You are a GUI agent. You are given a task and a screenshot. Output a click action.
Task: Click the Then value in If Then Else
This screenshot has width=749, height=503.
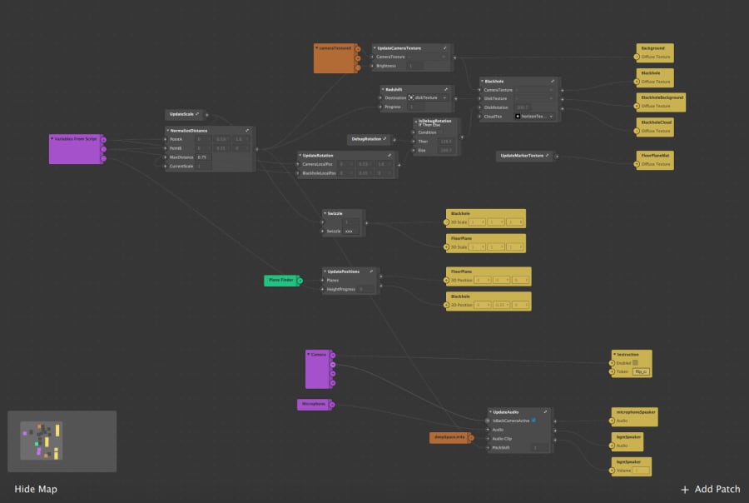point(446,142)
